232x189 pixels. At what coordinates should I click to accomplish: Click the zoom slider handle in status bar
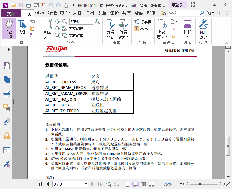tap(200, 184)
